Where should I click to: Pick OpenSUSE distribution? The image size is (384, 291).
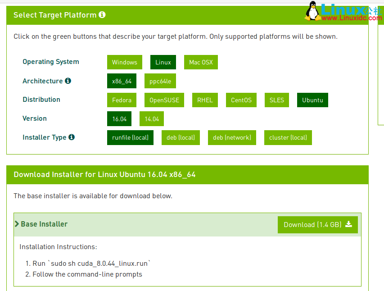click(164, 100)
